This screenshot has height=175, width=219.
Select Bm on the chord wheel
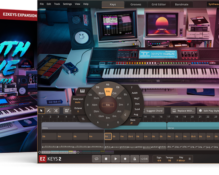click(108, 118)
